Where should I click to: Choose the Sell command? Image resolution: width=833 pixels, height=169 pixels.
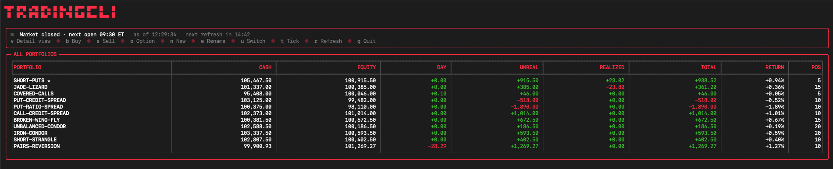[x=106, y=41]
